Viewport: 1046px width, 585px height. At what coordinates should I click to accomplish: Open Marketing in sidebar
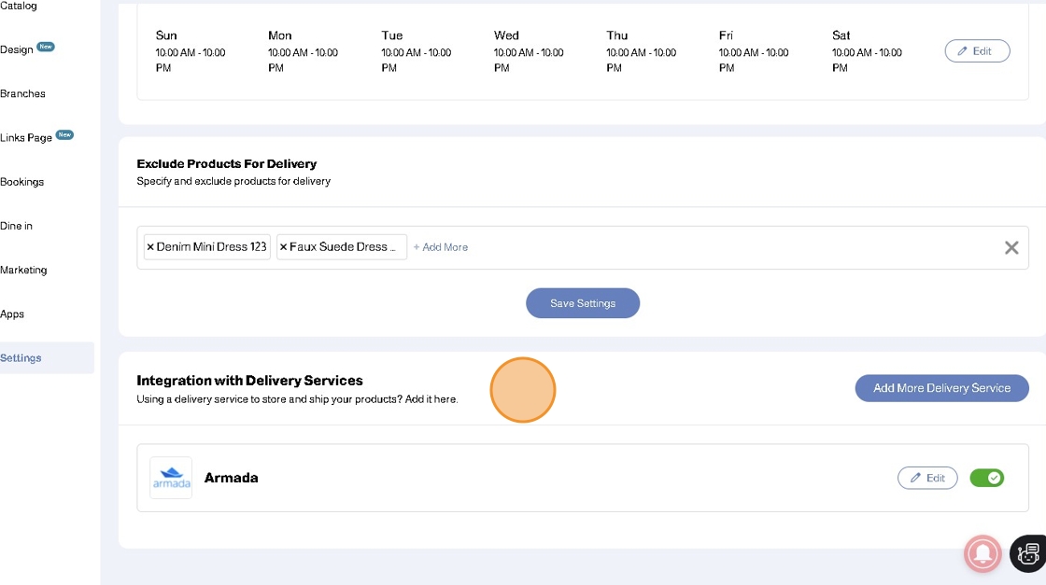click(23, 270)
